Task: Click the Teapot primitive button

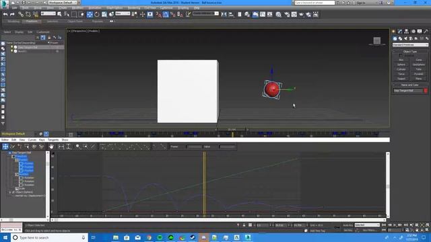Action: [x=401, y=79]
